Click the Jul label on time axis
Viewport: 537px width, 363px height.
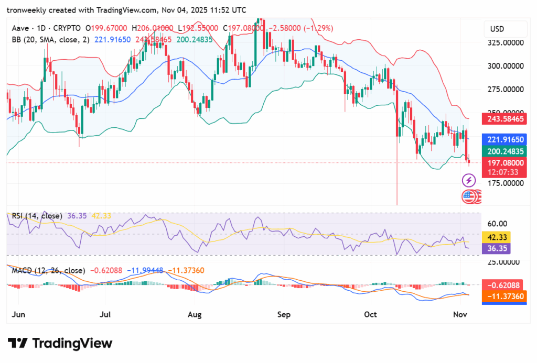(105, 315)
